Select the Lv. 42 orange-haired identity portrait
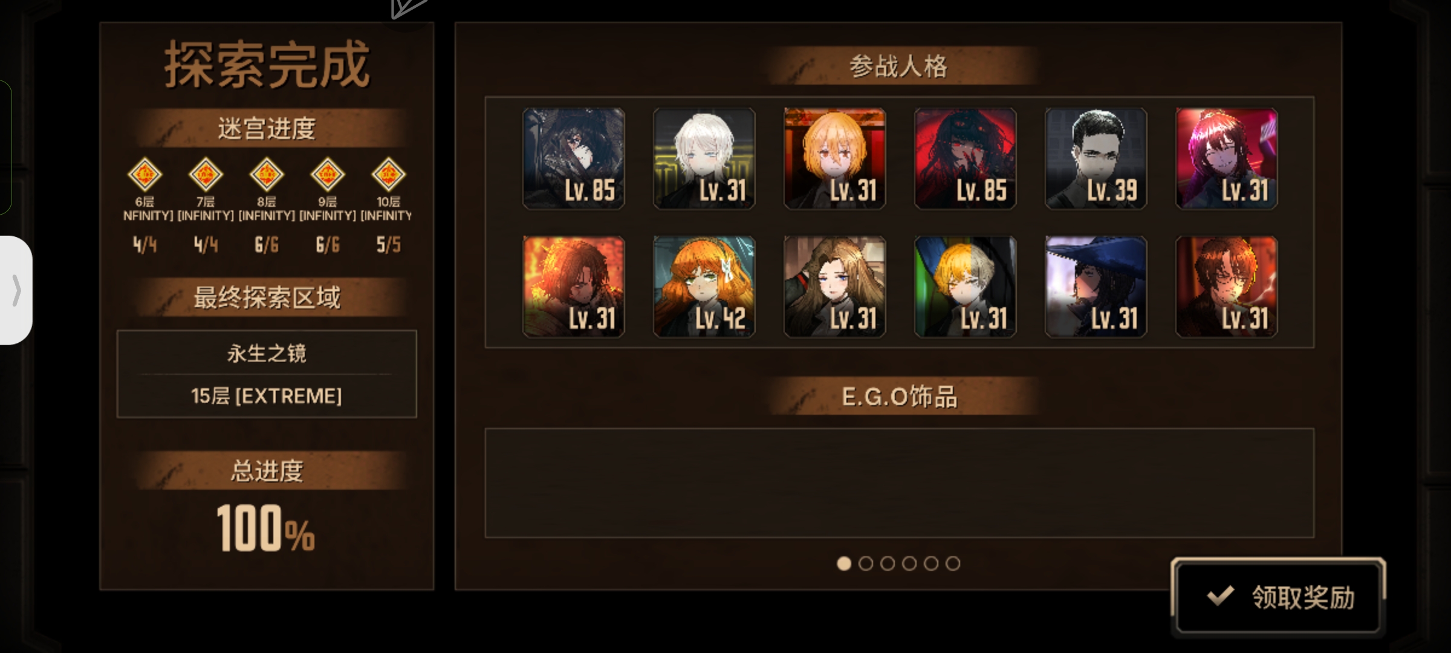This screenshot has width=1451, height=653. pos(704,287)
